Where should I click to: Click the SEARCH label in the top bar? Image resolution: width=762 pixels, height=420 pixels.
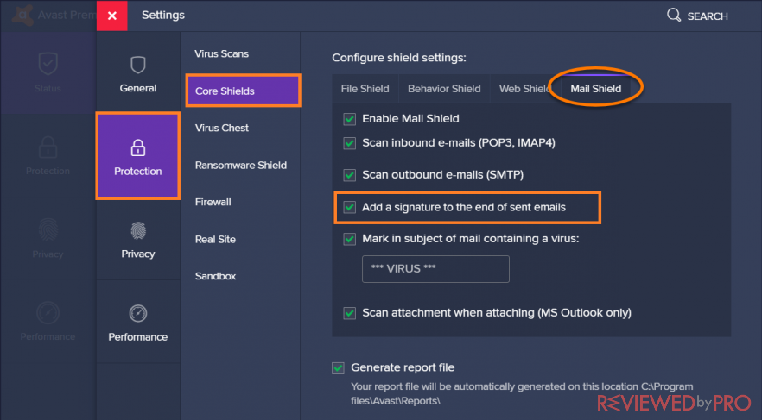coord(708,16)
